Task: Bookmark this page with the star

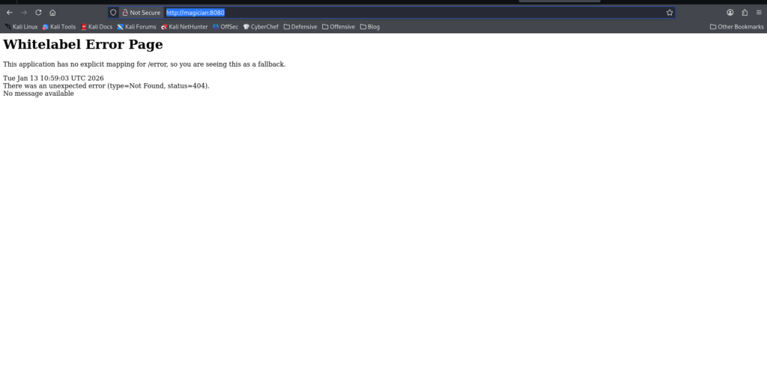Action: click(670, 13)
